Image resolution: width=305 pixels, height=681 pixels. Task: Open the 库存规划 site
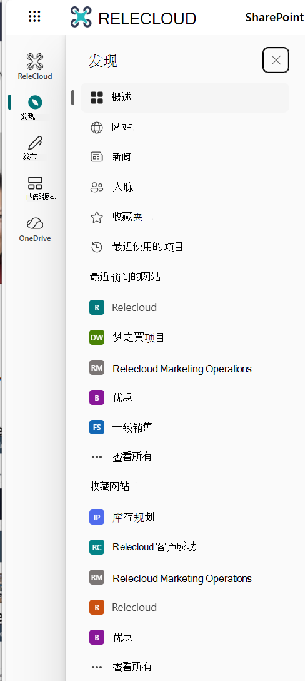(133, 517)
